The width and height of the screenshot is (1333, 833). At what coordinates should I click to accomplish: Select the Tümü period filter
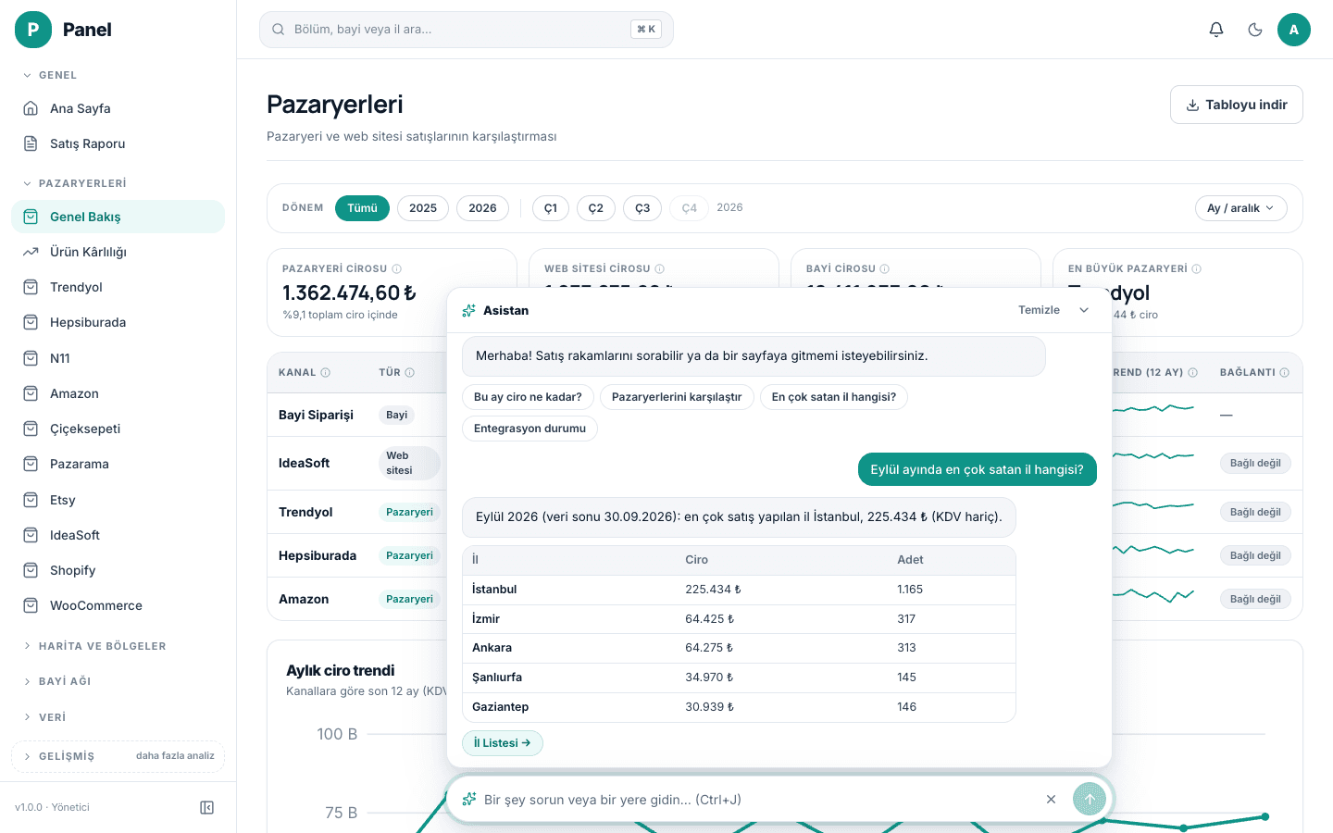click(362, 208)
